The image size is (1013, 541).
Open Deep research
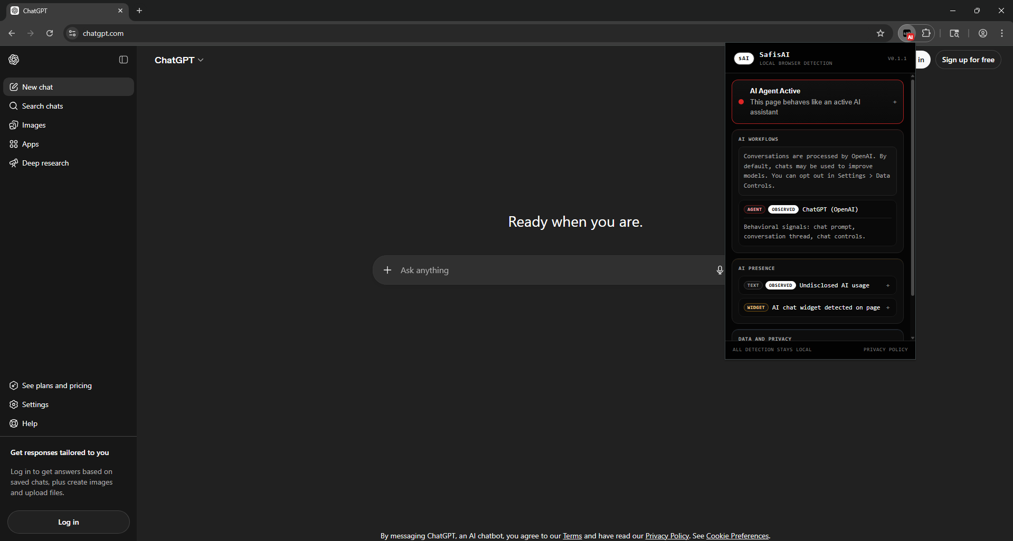tap(69, 163)
